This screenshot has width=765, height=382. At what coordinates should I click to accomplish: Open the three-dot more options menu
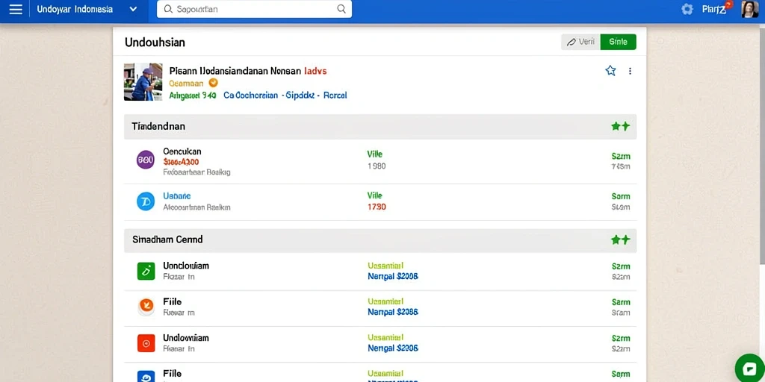(630, 71)
